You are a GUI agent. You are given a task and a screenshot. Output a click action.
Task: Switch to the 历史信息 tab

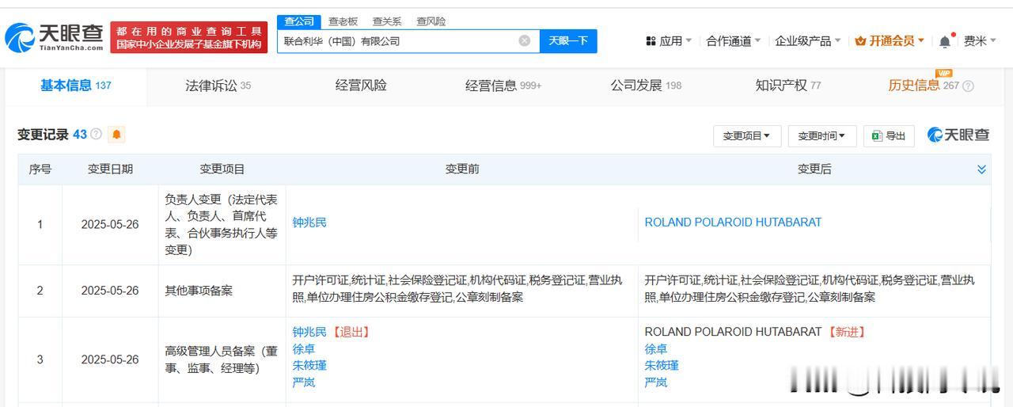pos(923,86)
